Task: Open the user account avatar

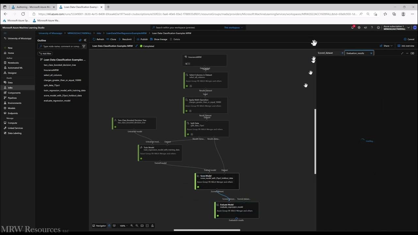Action: pos(415,27)
